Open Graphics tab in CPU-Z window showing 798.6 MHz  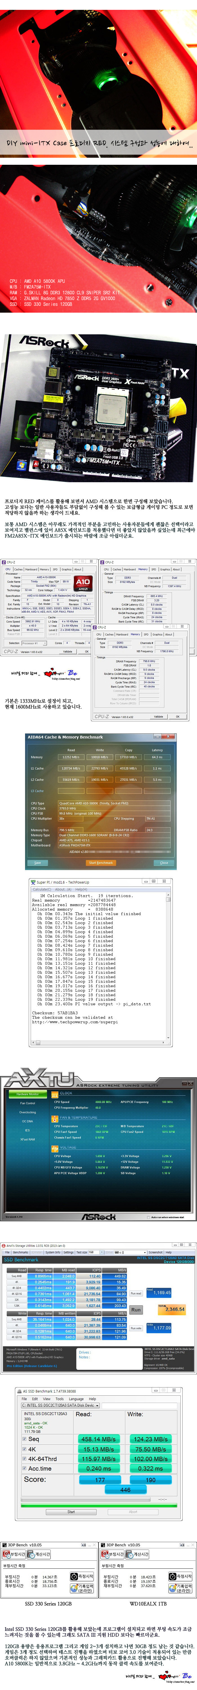(156, 634)
